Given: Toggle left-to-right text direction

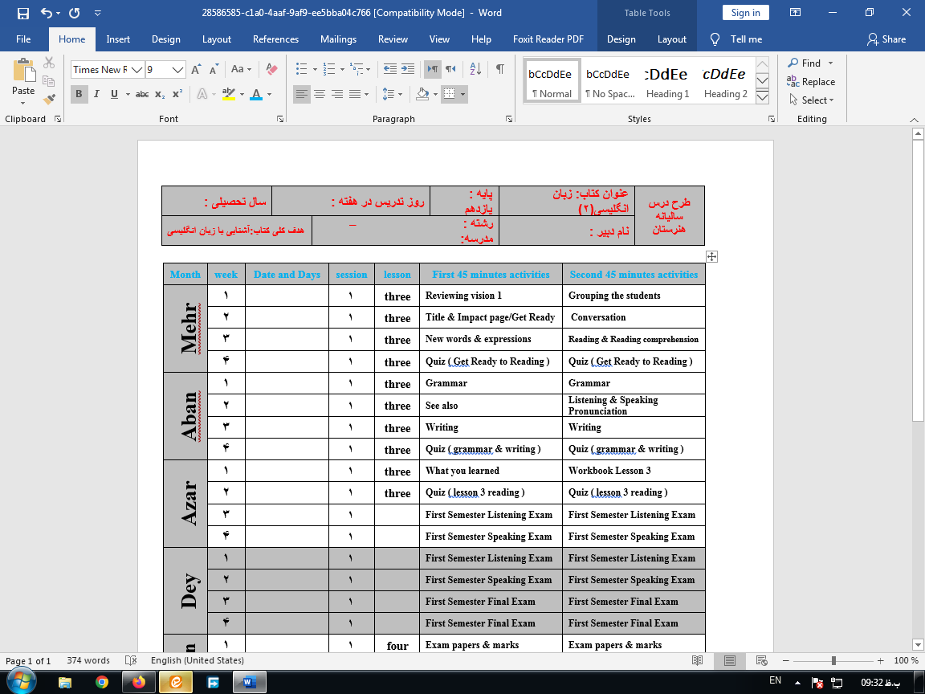Looking at the screenshot, I should coord(433,69).
